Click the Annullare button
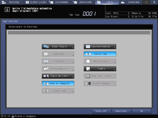 click(x=121, y=111)
